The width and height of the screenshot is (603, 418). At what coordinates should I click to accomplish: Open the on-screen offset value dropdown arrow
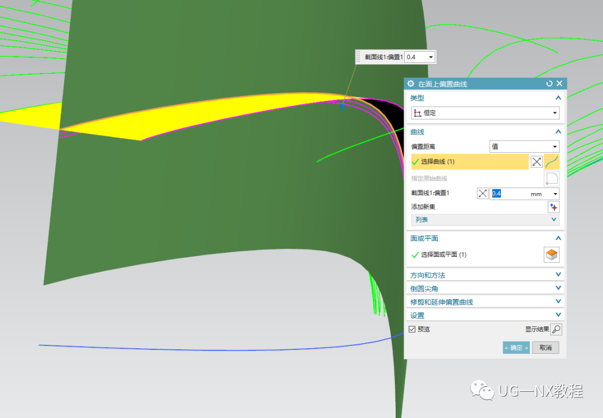(x=430, y=57)
